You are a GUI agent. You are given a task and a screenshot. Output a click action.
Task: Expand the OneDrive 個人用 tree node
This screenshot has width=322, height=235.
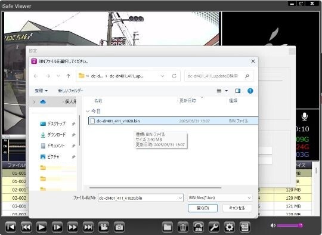click(x=35, y=102)
